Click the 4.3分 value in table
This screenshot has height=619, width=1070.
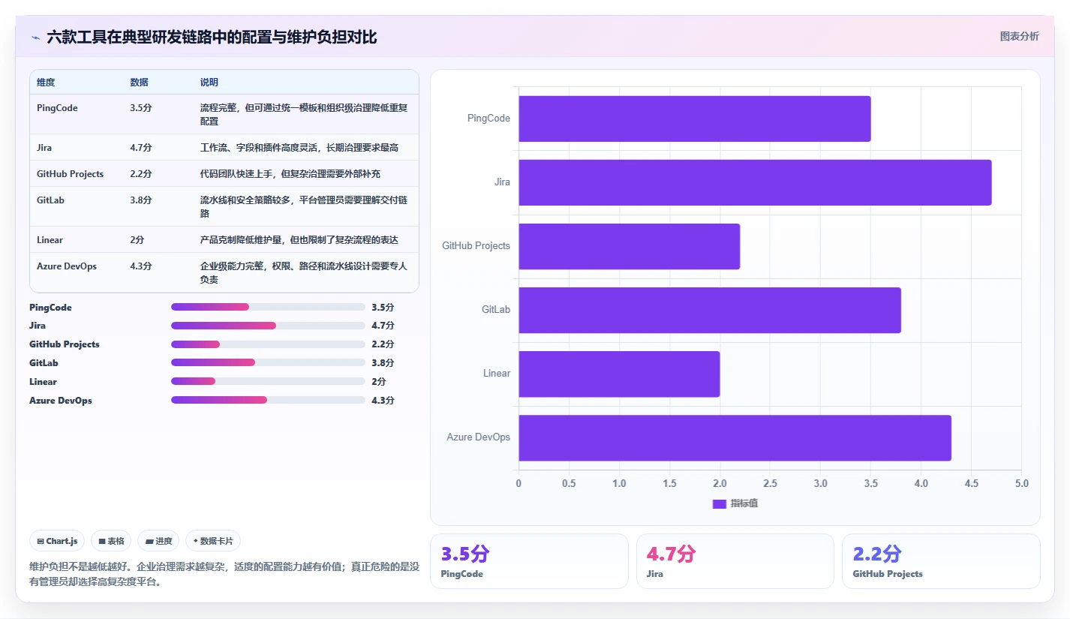(141, 266)
